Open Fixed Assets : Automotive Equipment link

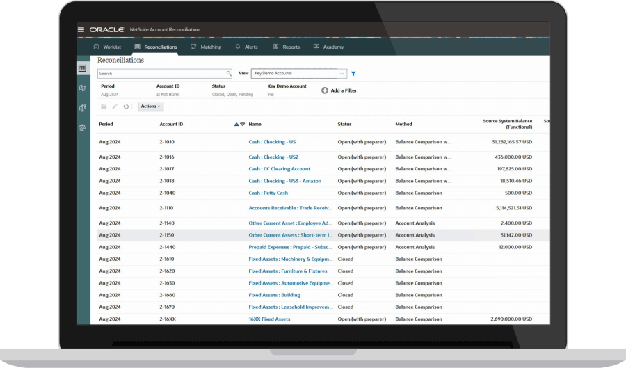(290, 283)
